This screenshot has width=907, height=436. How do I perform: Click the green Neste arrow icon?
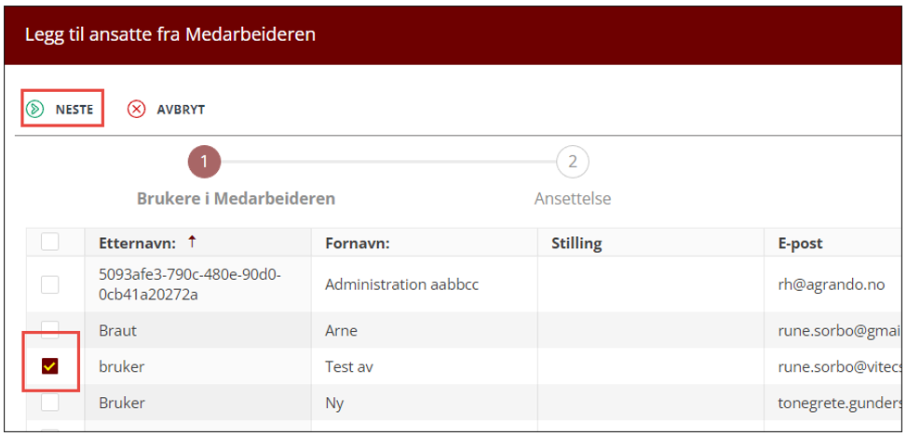point(34,109)
